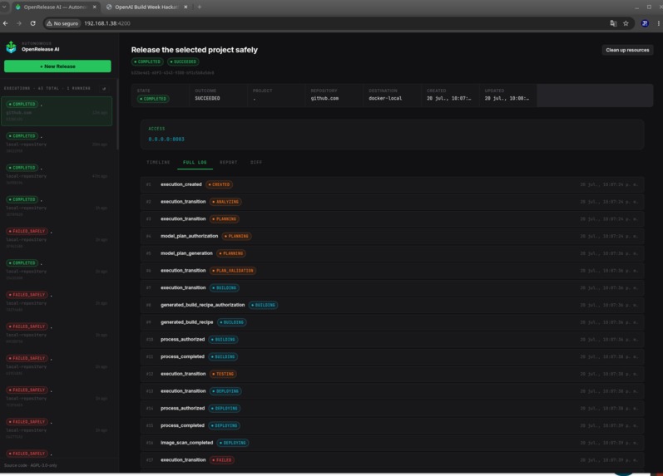Screen dimensions: 663x476
Task: Click the model_plan_authorization log entry
Action: coord(392,236)
